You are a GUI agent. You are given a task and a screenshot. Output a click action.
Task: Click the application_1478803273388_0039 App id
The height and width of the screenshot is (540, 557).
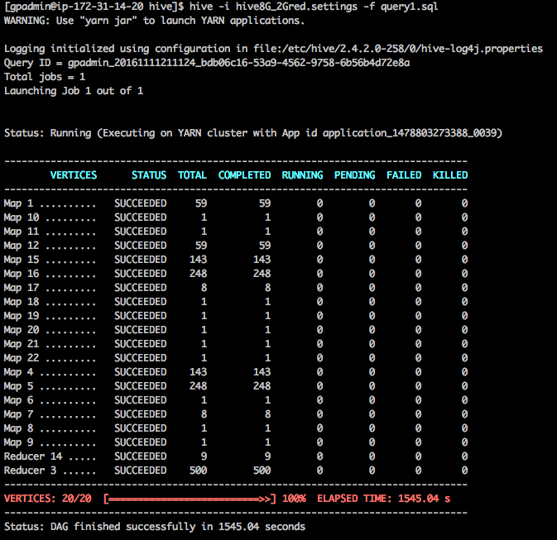(x=409, y=133)
